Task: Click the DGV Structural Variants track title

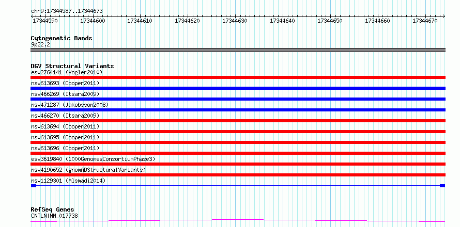Action: coord(72,66)
